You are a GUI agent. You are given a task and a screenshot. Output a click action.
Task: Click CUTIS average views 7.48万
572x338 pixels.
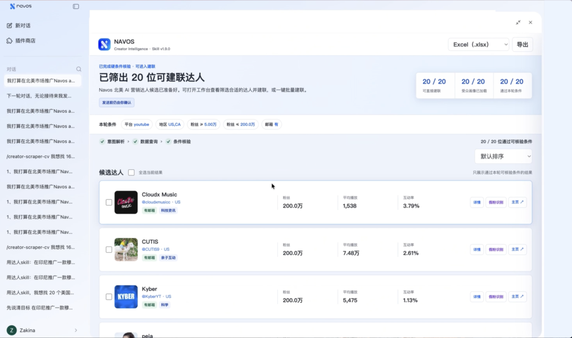351,253
